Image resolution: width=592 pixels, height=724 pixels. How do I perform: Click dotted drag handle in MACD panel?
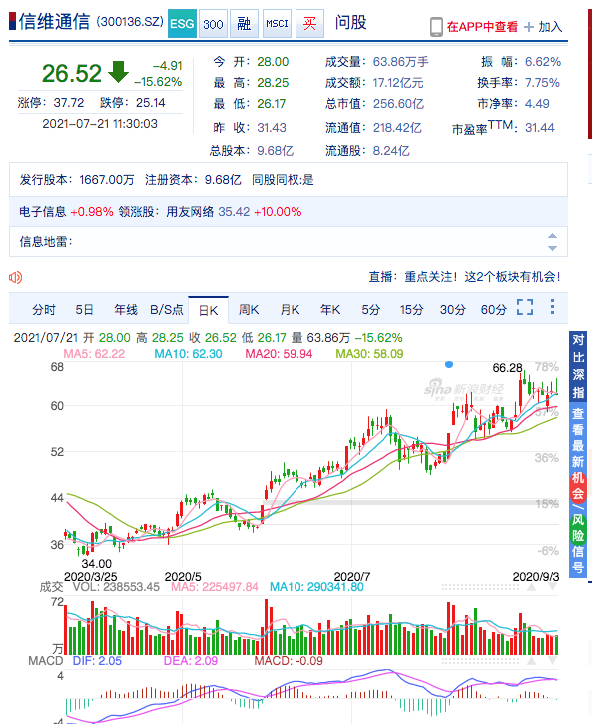point(481,661)
